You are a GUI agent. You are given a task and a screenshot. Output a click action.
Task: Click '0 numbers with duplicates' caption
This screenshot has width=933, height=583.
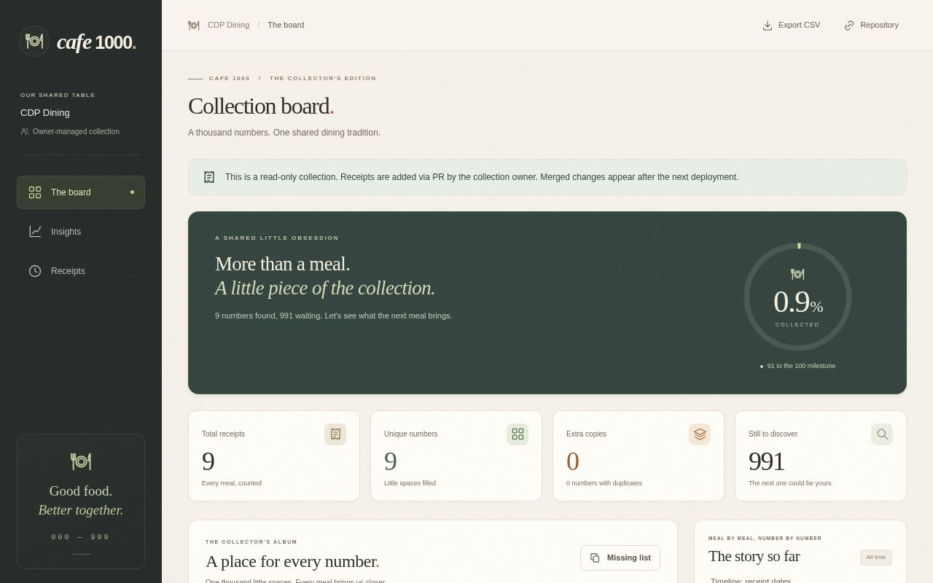(604, 483)
